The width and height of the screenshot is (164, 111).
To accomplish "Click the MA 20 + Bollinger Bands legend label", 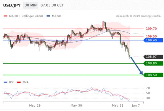I will click(x=26, y=16).
